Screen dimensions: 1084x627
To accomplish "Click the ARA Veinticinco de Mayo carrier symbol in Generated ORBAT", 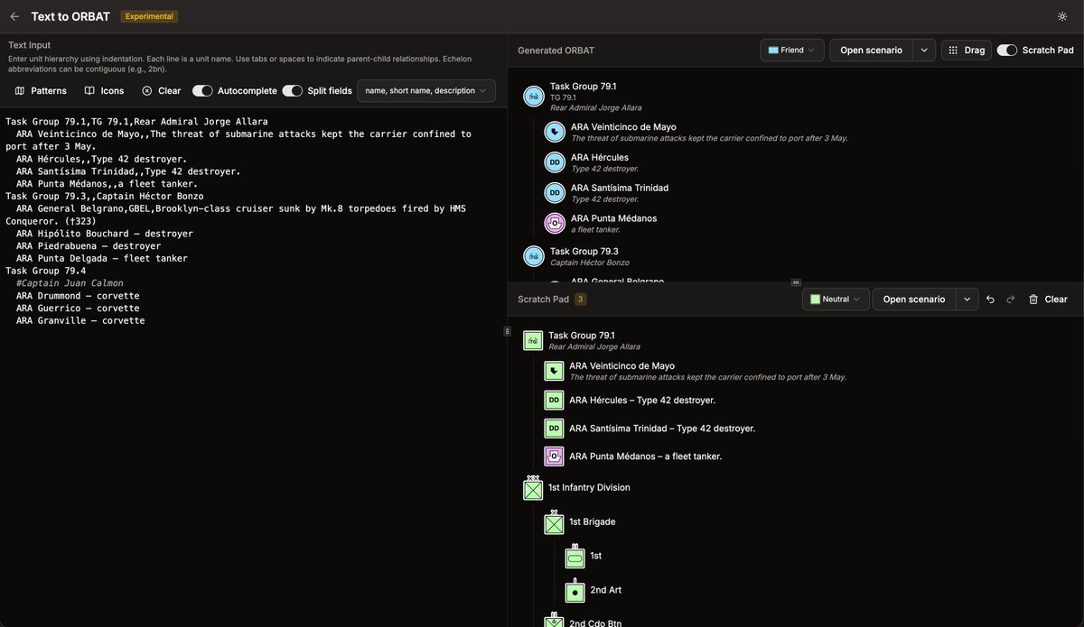I will coord(555,132).
